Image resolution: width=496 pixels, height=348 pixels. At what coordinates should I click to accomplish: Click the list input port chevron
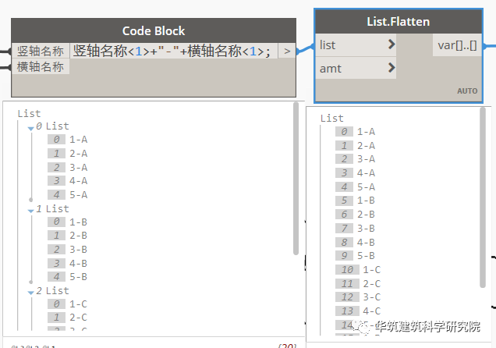pos(391,44)
